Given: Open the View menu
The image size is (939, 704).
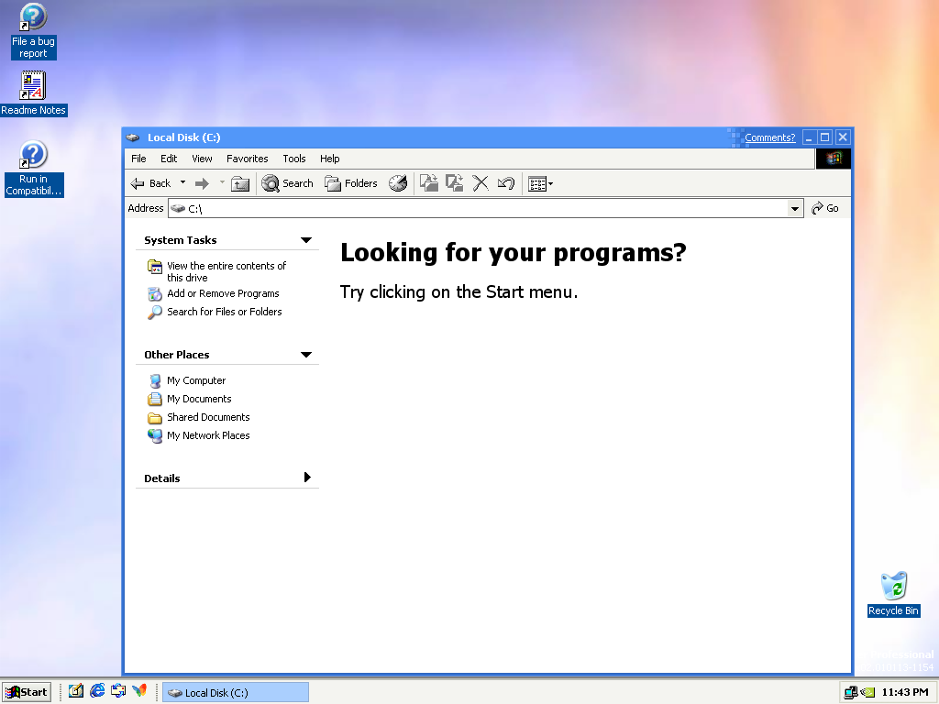Looking at the screenshot, I should point(202,159).
